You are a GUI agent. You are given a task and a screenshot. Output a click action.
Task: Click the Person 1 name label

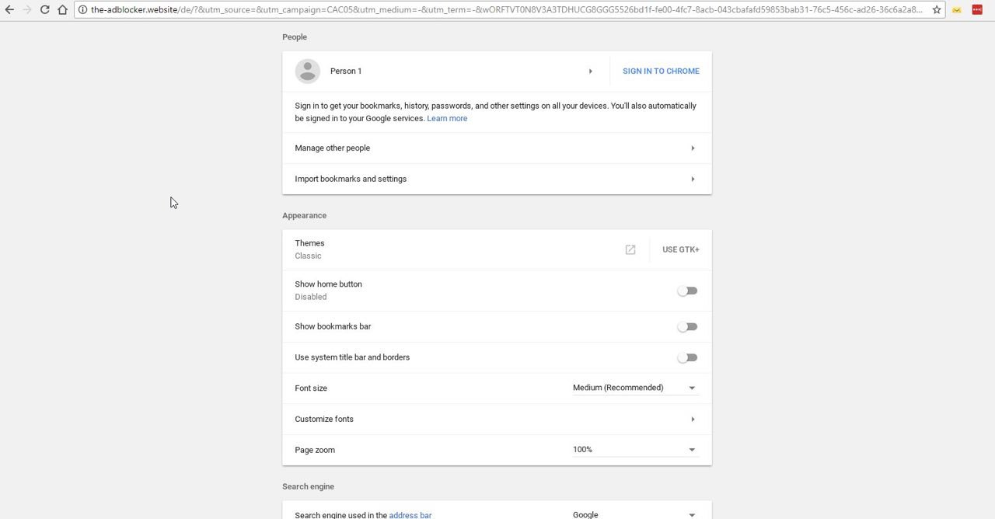346,71
